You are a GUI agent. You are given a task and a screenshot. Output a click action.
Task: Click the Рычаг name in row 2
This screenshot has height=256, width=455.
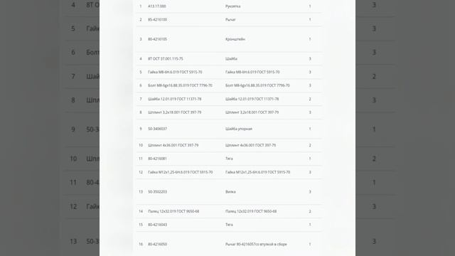click(x=230, y=19)
